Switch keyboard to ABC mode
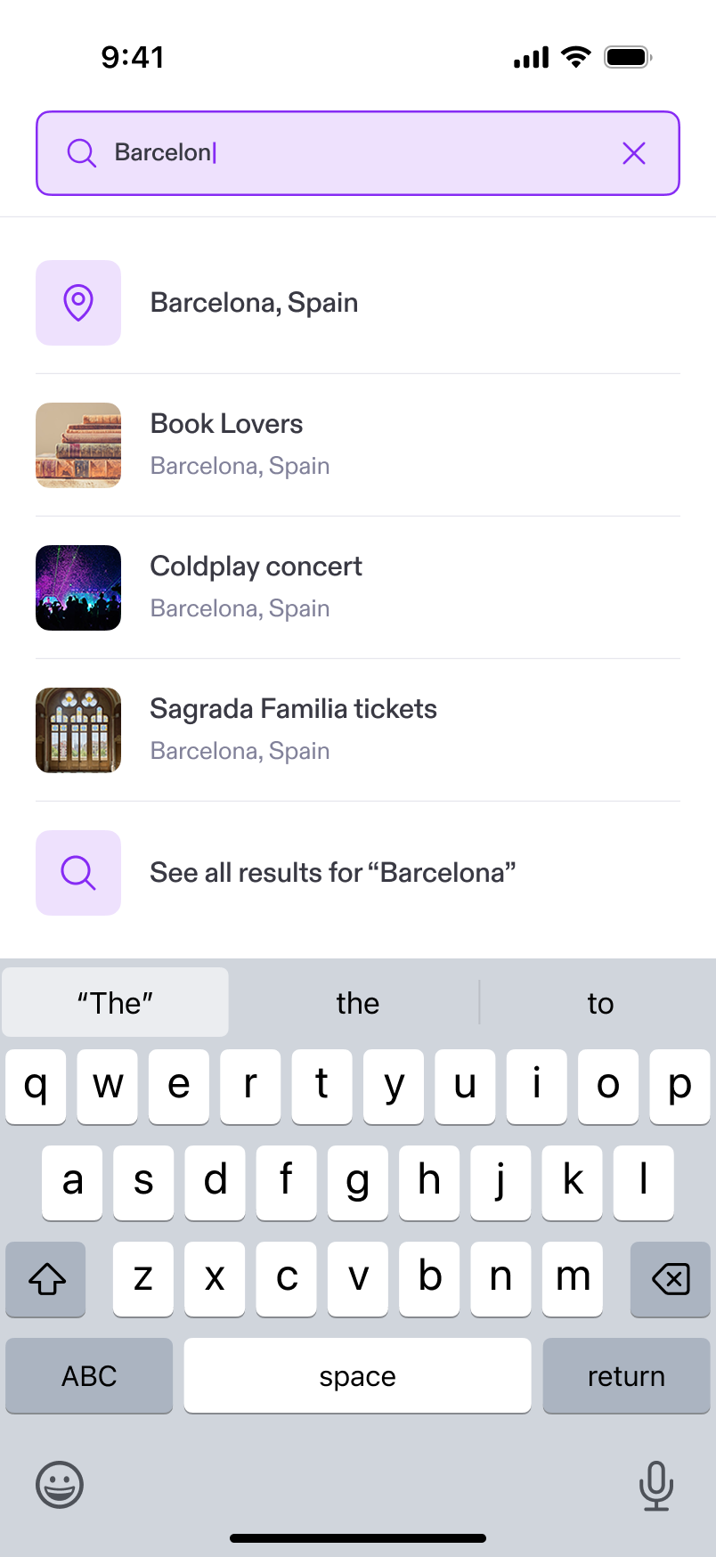The image size is (716, 1557). [89, 1375]
